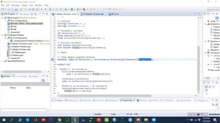Open the Windows notification center icon
Viewport: 220px width, 123px height.
coord(215,120)
